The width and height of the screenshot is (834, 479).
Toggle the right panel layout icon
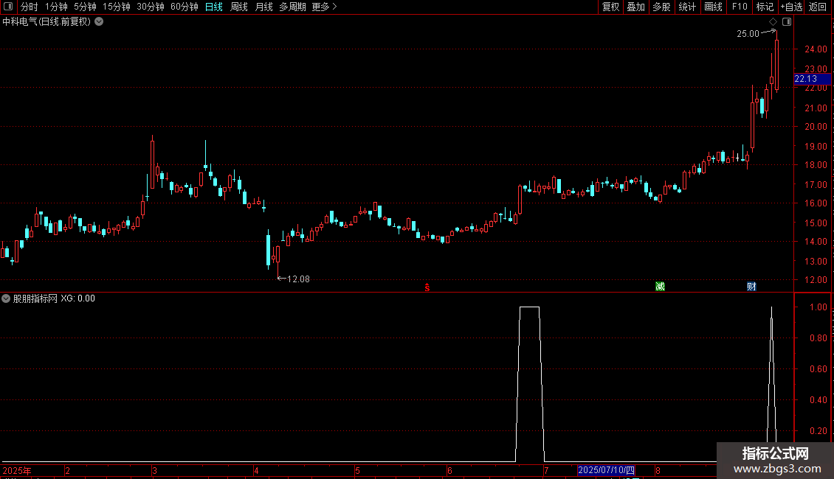[787, 22]
